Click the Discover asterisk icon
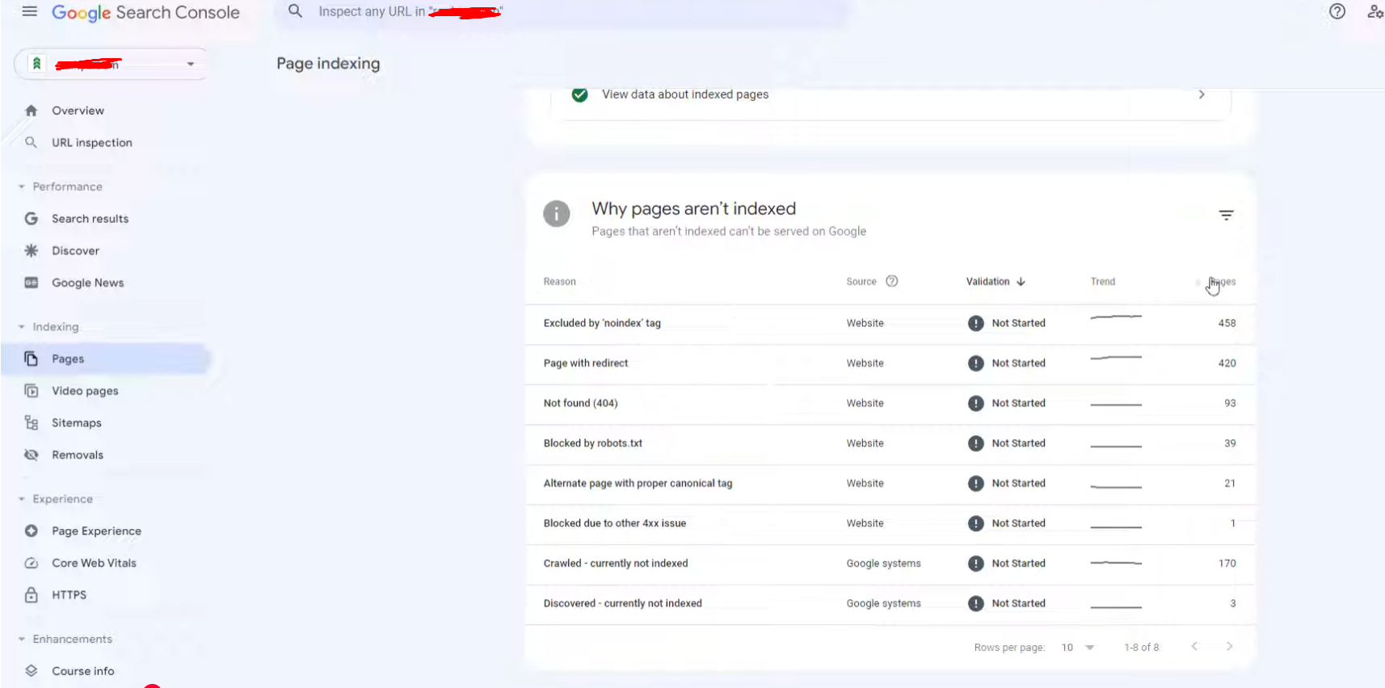Screen dimensions: 1385x688 pos(32,250)
